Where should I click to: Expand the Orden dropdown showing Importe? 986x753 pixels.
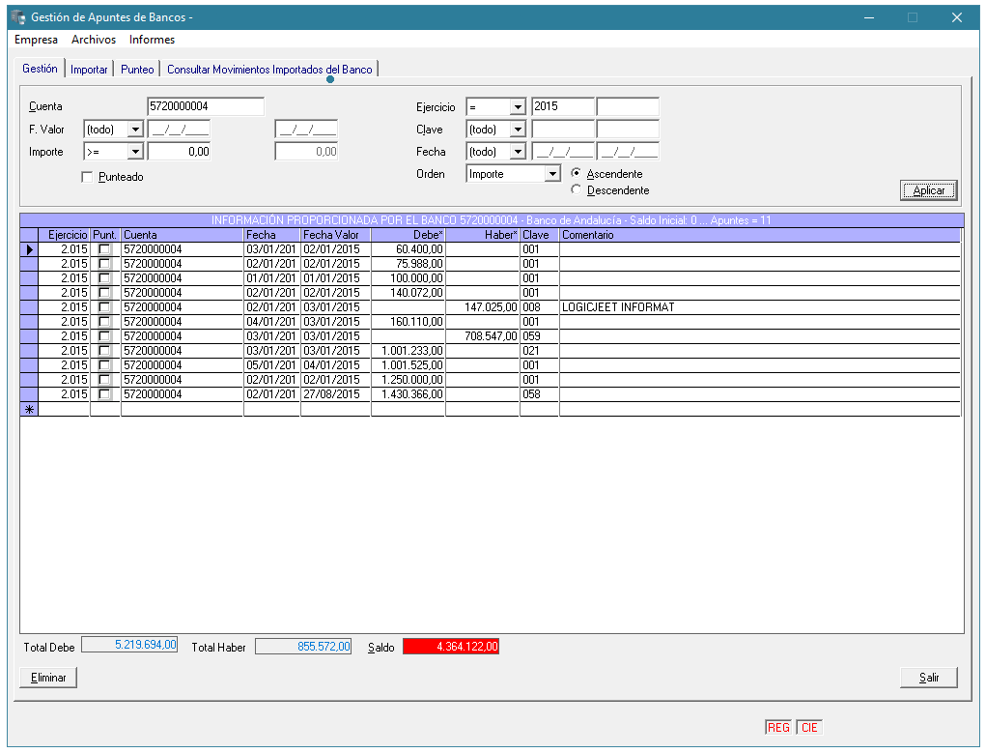552,174
